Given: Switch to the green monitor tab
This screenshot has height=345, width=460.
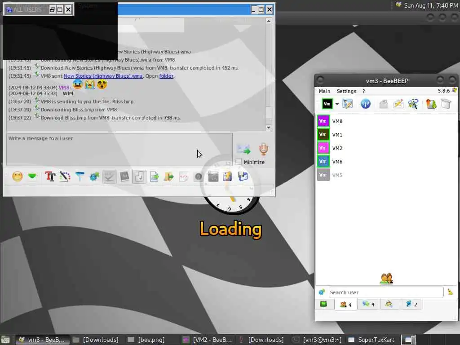Looking at the screenshot, I should 323,304.
